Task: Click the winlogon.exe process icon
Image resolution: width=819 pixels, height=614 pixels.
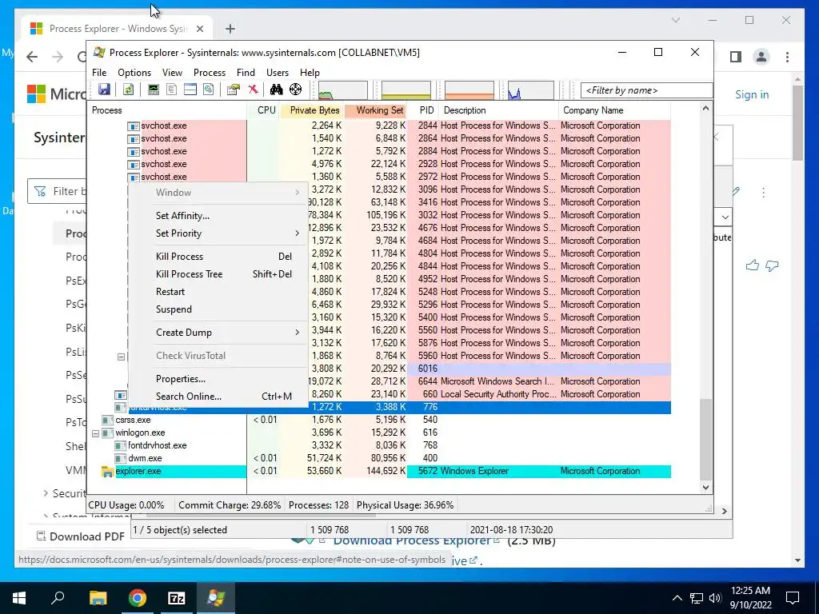Action: pos(108,433)
